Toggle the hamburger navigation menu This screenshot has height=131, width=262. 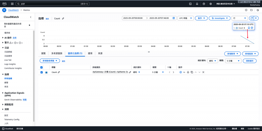tap(4, 10)
